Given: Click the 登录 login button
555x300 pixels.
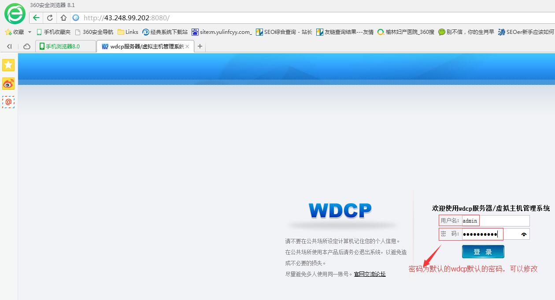Looking at the screenshot, I should (x=483, y=251).
